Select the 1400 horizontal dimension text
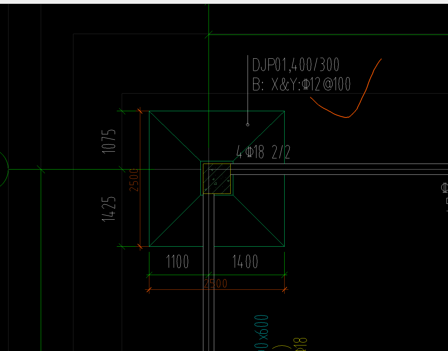The height and width of the screenshot is (351, 448). [x=245, y=262]
